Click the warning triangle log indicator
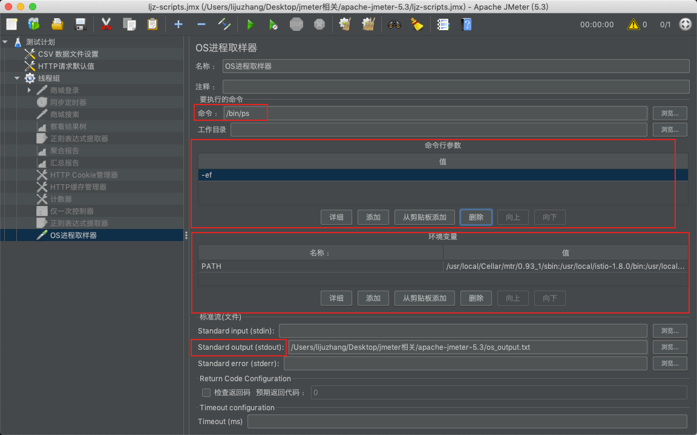The image size is (697, 435). point(633,24)
